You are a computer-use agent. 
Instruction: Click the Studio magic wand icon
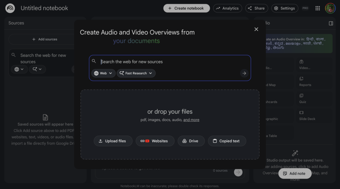[x=295, y=153]
